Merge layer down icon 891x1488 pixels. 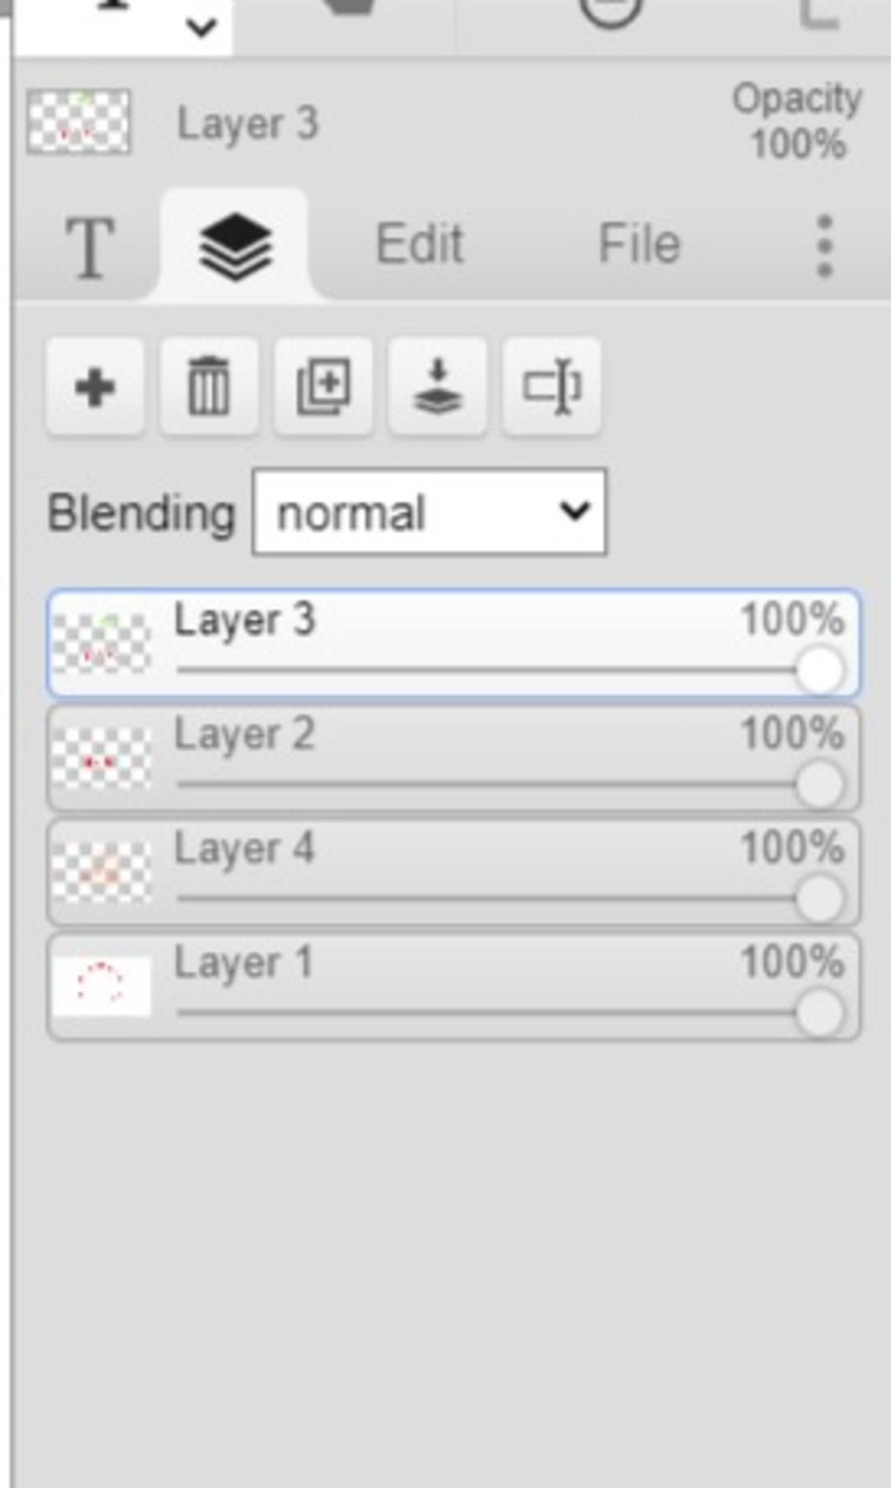[437, 387]
